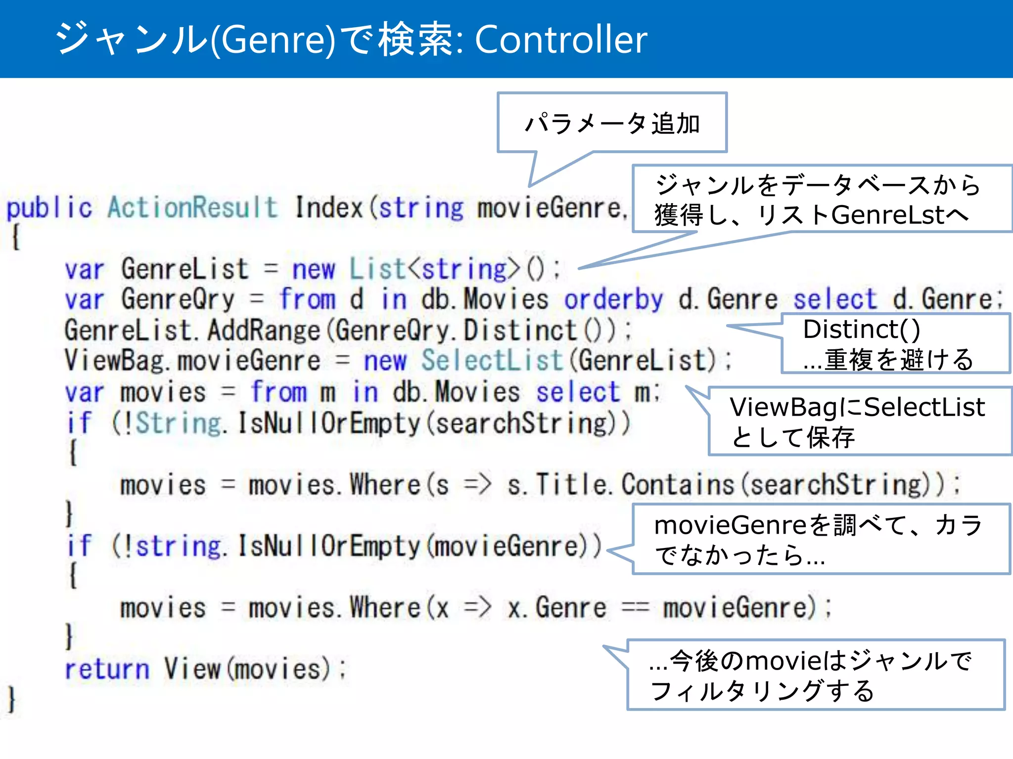Click the line starting 'var GenreQry = from d in db.Movies'

(534, 299)
